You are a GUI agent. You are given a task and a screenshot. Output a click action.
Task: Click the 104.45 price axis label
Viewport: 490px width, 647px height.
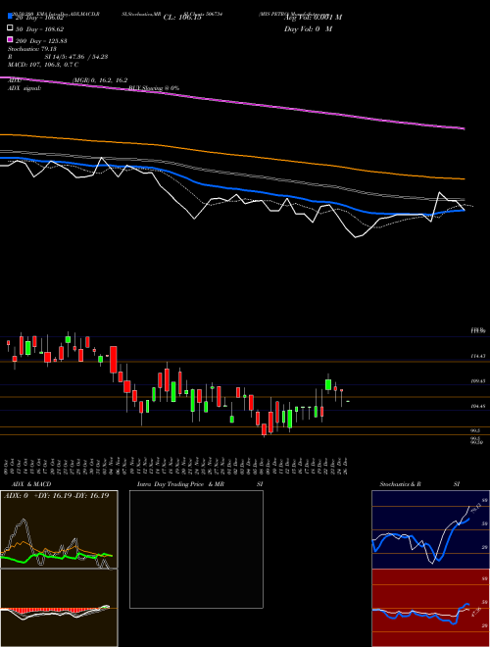477,406
